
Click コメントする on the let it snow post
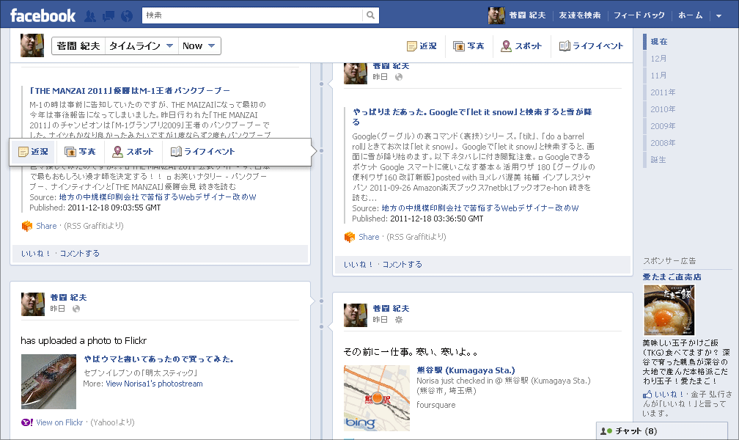402,265
